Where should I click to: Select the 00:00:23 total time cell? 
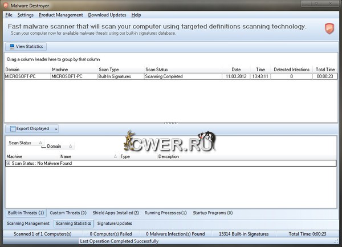pos(325,76)
